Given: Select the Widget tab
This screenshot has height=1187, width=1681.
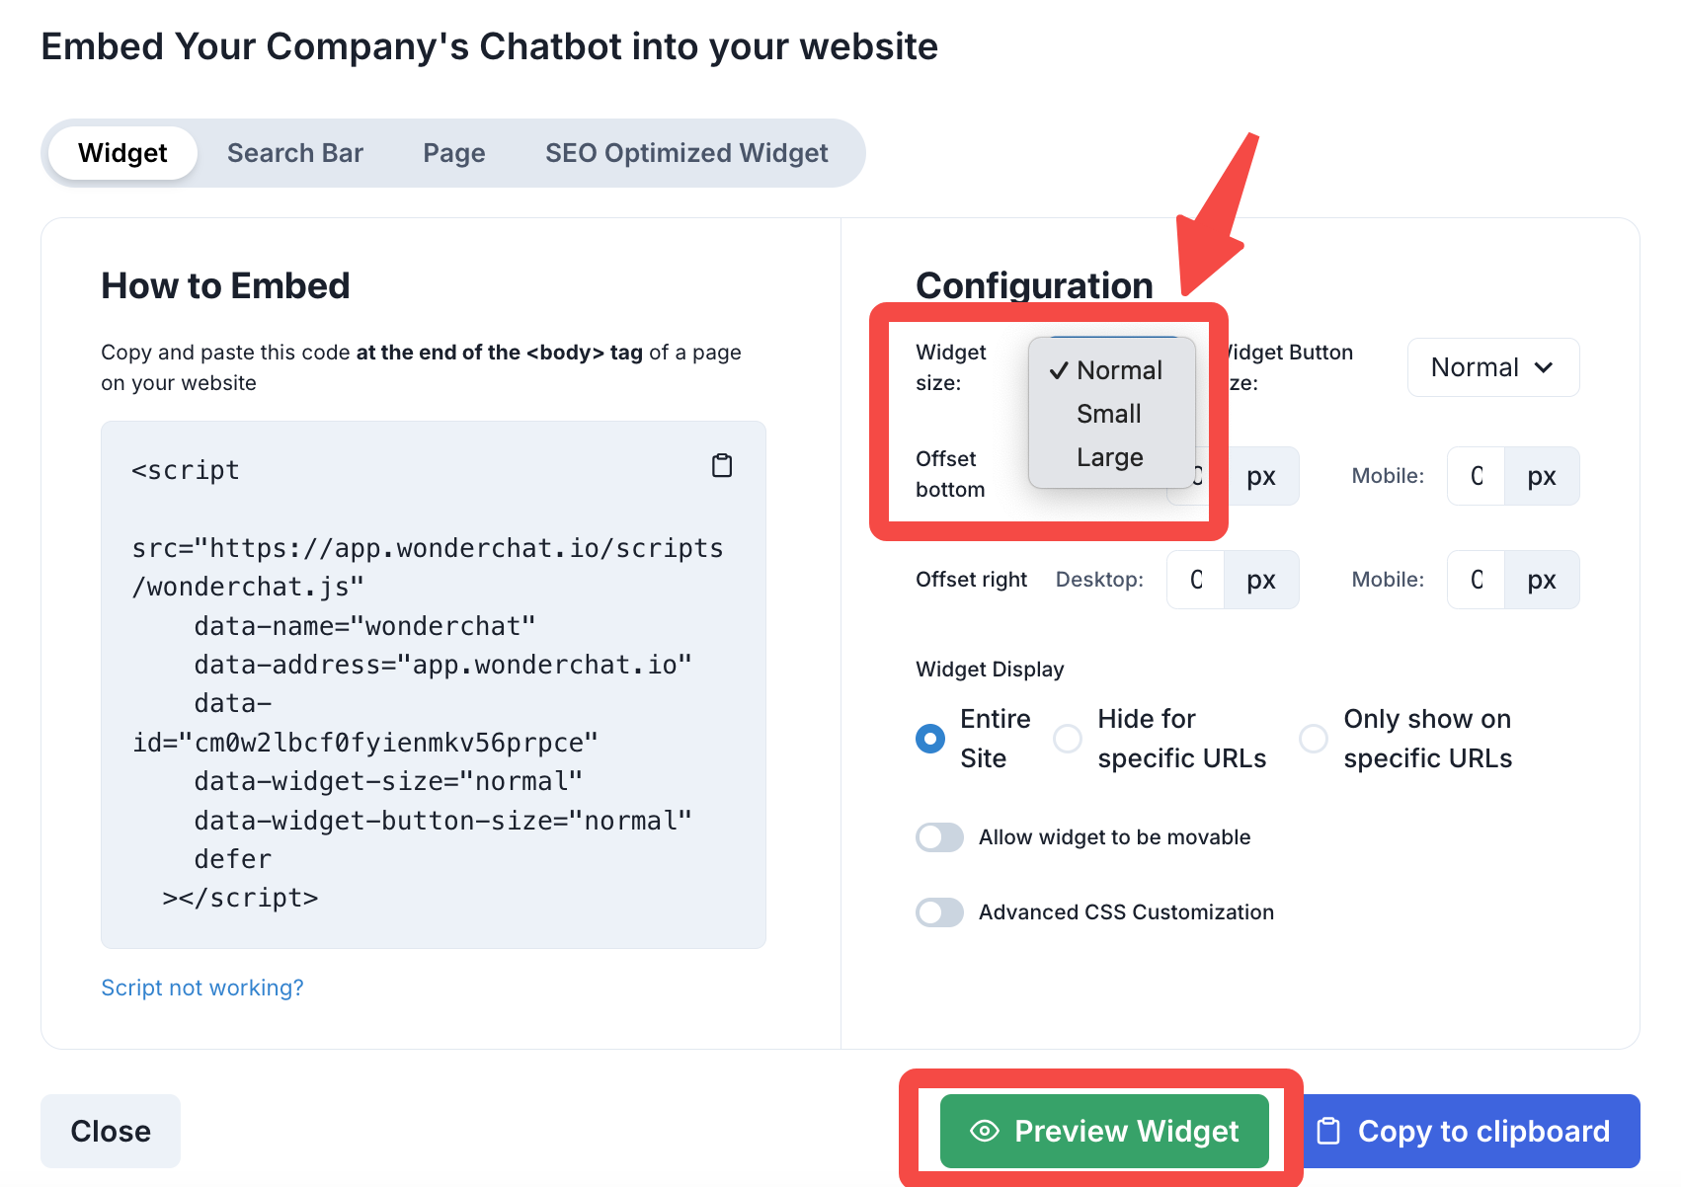Looking at the screenshot, I should point(122,153).
